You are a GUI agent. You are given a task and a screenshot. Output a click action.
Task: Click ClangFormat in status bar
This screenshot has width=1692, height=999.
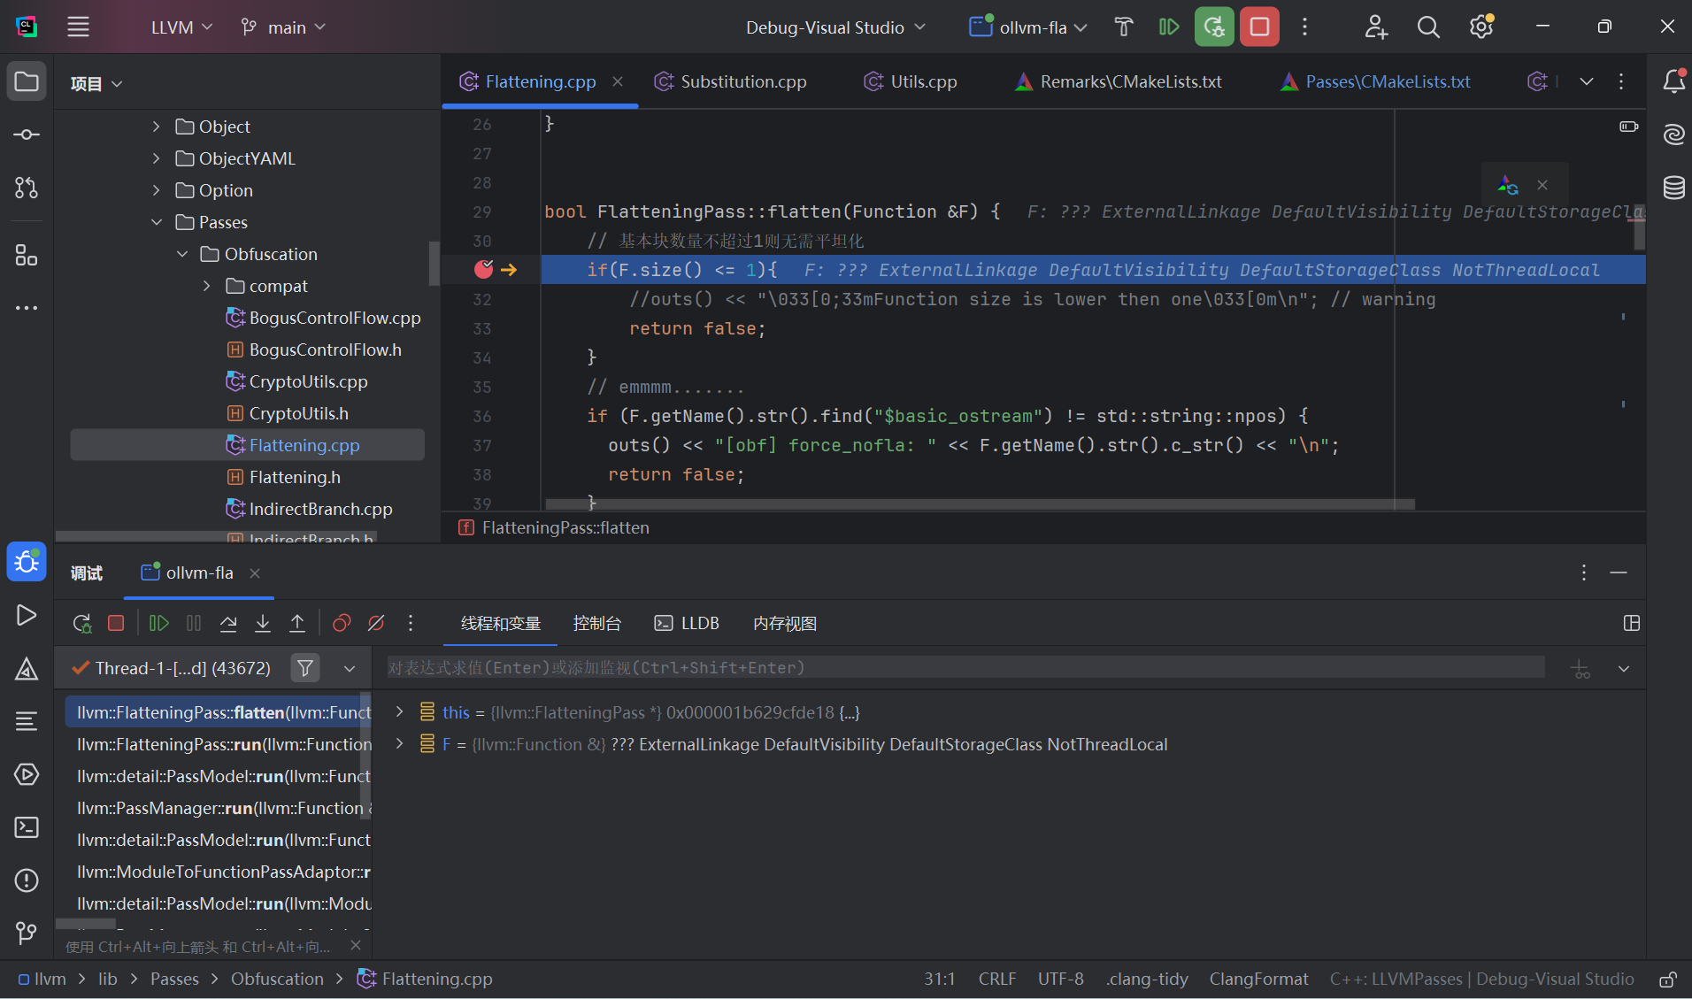(1258, 979)
